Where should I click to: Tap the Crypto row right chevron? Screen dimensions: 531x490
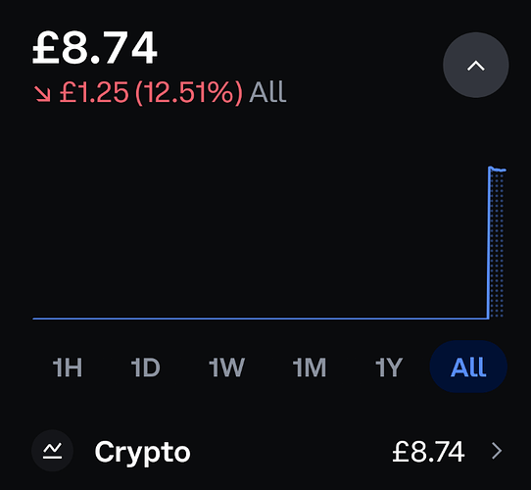pos(497,451)
